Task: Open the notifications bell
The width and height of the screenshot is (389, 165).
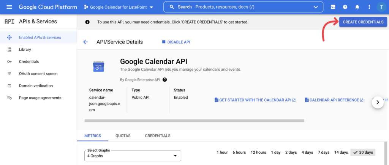Action: [357, 7]
